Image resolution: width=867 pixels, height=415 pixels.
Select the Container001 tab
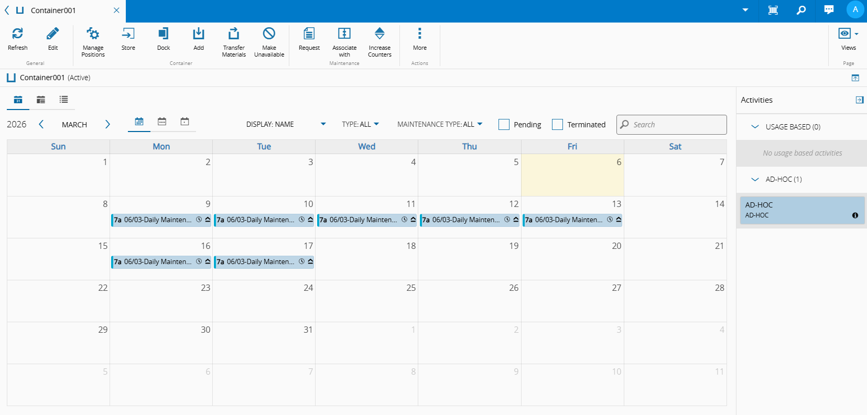tap(53, 10)
